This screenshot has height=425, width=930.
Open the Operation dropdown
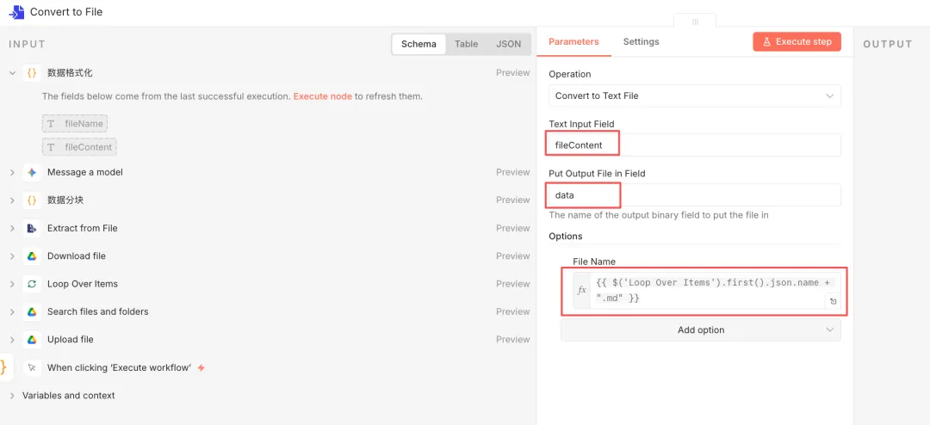pos(694,95)
